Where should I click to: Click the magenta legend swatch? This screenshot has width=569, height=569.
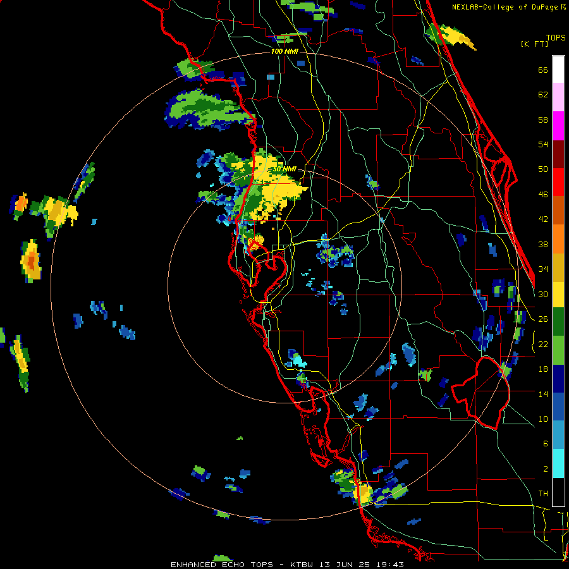[x=558, y=126]
